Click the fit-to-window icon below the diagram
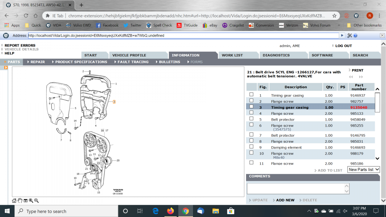Image resolution: width=386 pixels, height=217 pixels. pyautogui.click(x=25, y=201)
